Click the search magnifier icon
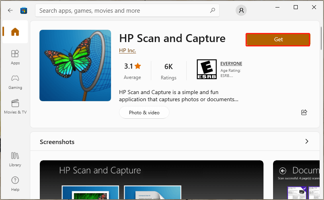Screen dimensions: 324x200 tap(213, 10)
